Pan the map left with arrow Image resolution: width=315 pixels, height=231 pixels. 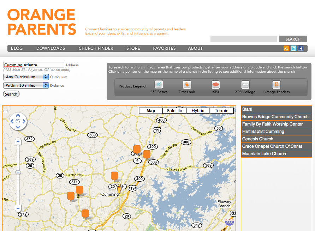click(x=12, y=121)
